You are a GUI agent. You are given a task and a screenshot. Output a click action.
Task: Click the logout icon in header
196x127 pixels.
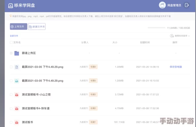(x=187, y=5)
